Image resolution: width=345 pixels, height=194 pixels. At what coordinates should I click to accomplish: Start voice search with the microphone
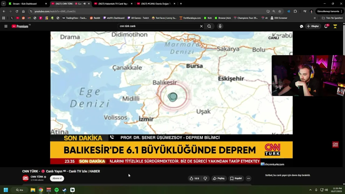point(220,26)
